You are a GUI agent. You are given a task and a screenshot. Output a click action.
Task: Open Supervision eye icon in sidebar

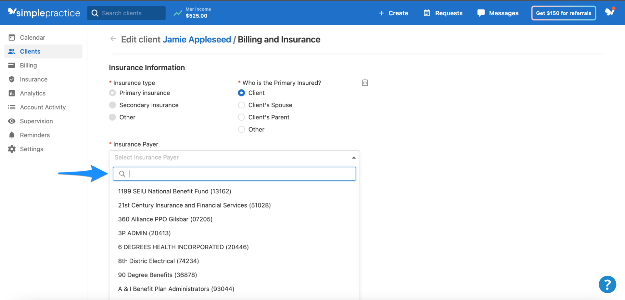pos(12,121)
